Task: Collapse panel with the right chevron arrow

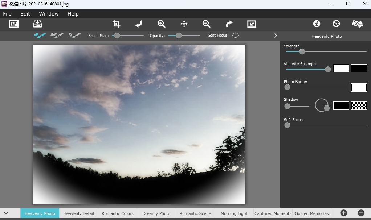Action: [276, 36]
